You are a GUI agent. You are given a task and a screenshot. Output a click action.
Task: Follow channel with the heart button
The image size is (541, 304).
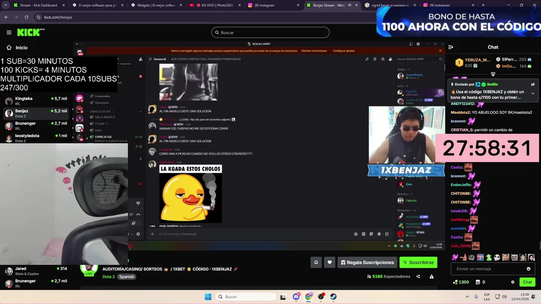pos(330,262)
